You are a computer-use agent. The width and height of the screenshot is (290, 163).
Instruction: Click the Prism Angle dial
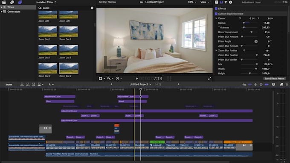coord(256,41)
